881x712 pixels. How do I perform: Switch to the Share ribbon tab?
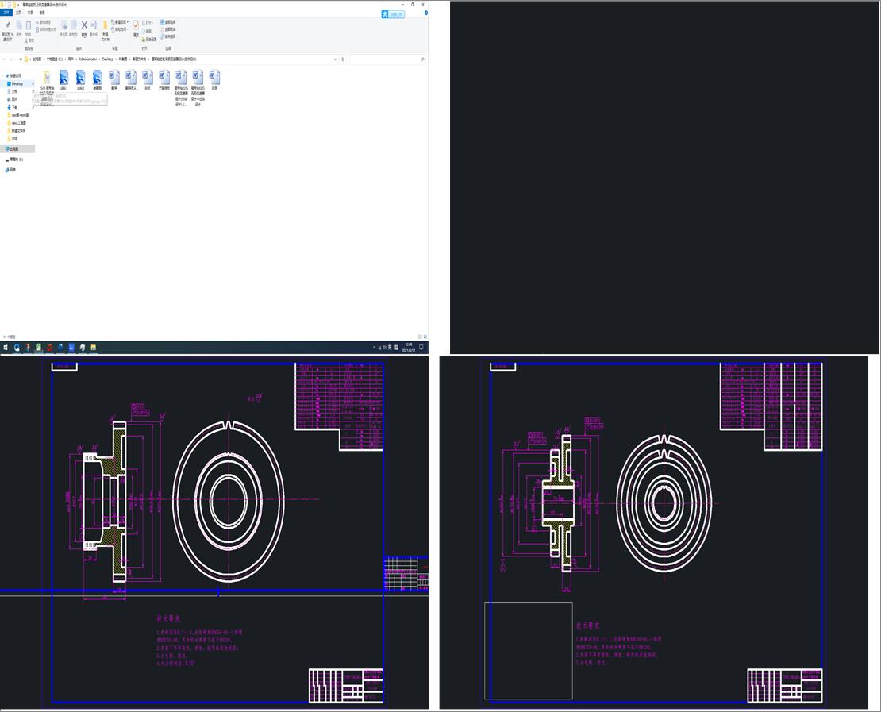click(30, 13)
